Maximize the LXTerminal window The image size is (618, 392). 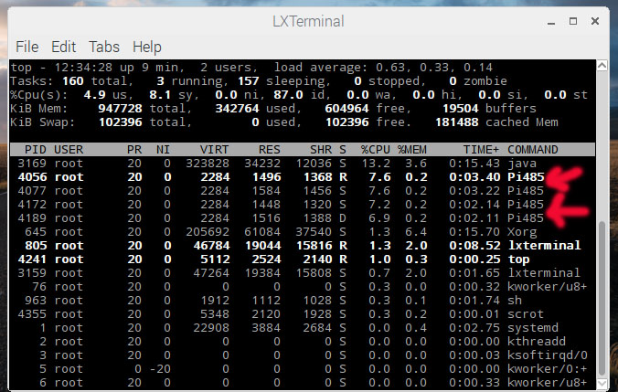pos(573,21)
